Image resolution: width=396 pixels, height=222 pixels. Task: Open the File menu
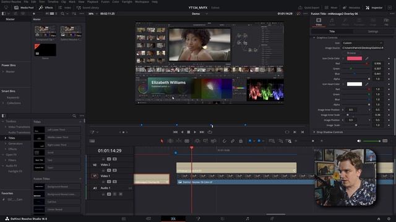[x=26, y=1]
